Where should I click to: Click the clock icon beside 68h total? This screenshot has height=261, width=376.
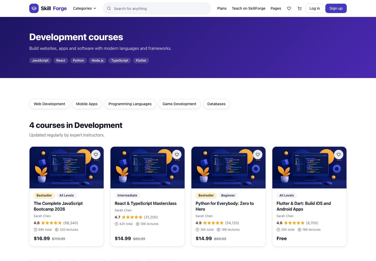pyautogui.click(x=36, y=230)
